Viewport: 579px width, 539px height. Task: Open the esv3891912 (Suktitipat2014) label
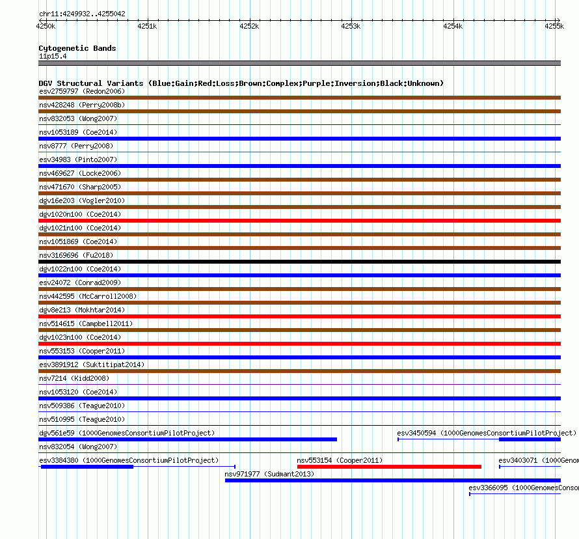[92, 365]
